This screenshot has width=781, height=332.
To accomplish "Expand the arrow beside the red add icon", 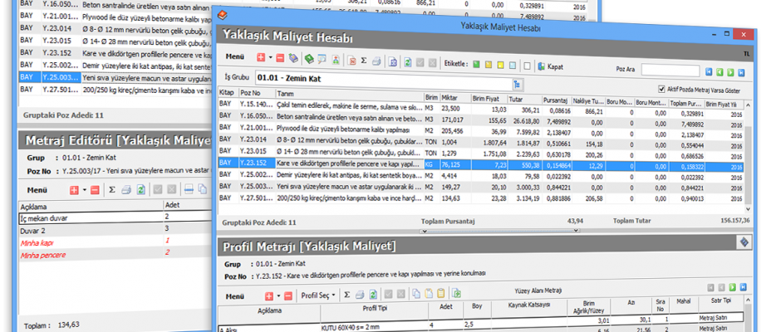I will pyautogui.click(x=272, y=59).
